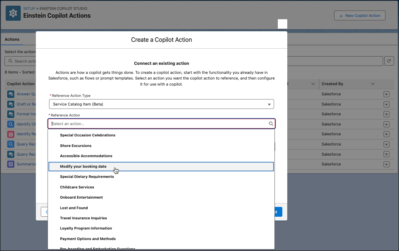399x251 pixels.
Task: Open row menu for the second Salesforce entry
Action: pos(386,104)
